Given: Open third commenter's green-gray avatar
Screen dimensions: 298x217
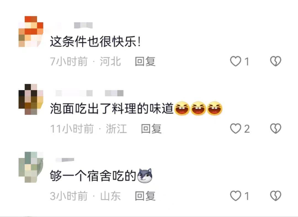Looking at the screenshot, I should click(x=31, y=167).
